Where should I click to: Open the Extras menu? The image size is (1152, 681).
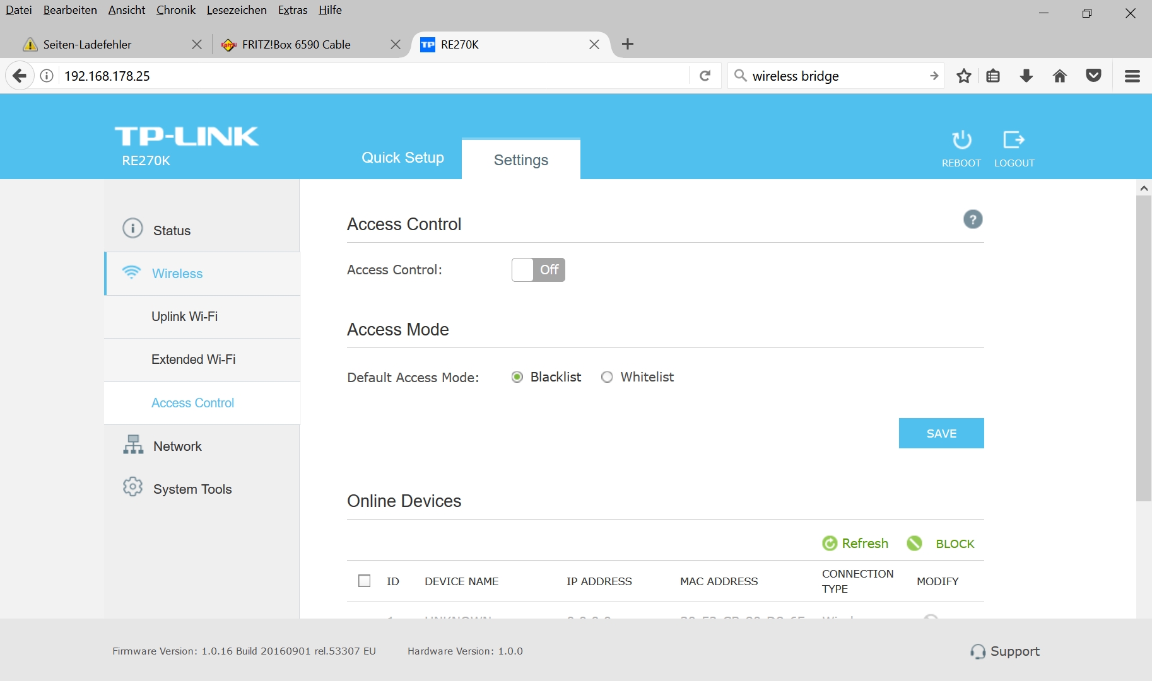(293, 10)
